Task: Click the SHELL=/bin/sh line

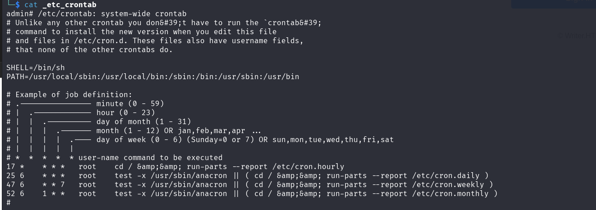Action: [36, 67]
